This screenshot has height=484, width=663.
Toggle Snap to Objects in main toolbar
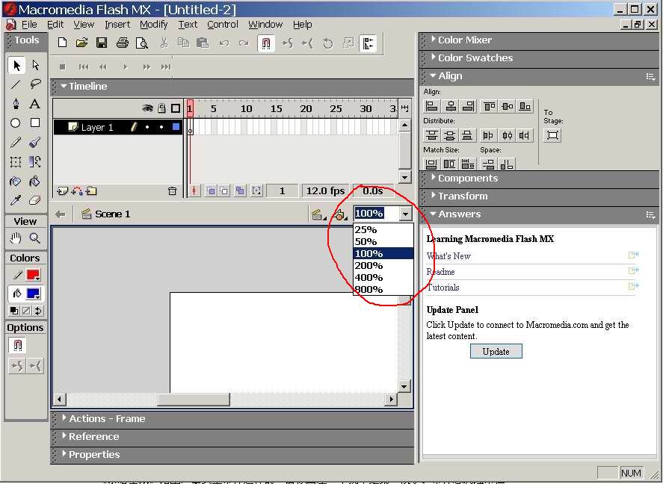pyautogui.click(x=266, y=43)
